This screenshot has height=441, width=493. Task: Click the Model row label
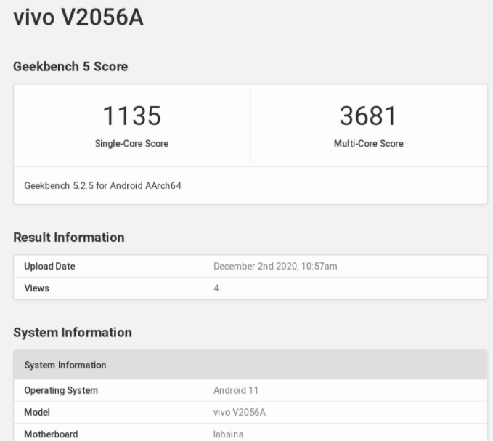37,413
